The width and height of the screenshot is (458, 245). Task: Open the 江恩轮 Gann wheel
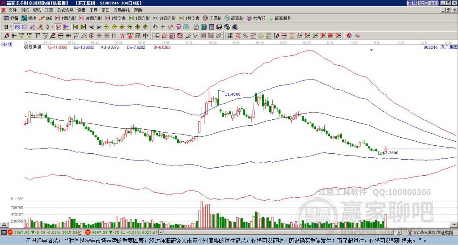click(212, 18)
